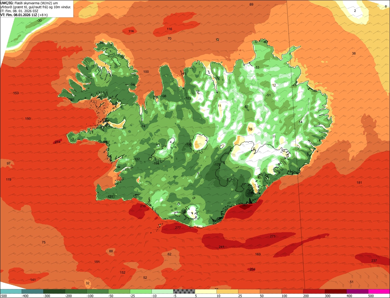The image size is (390, 298).
Task: Select the inland value -123
Action: 188,98
